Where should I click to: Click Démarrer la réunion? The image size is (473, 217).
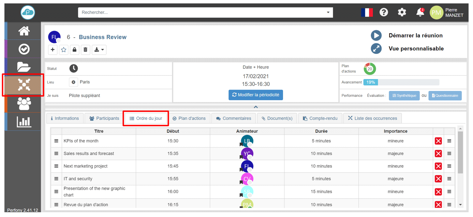click(415, 35)
